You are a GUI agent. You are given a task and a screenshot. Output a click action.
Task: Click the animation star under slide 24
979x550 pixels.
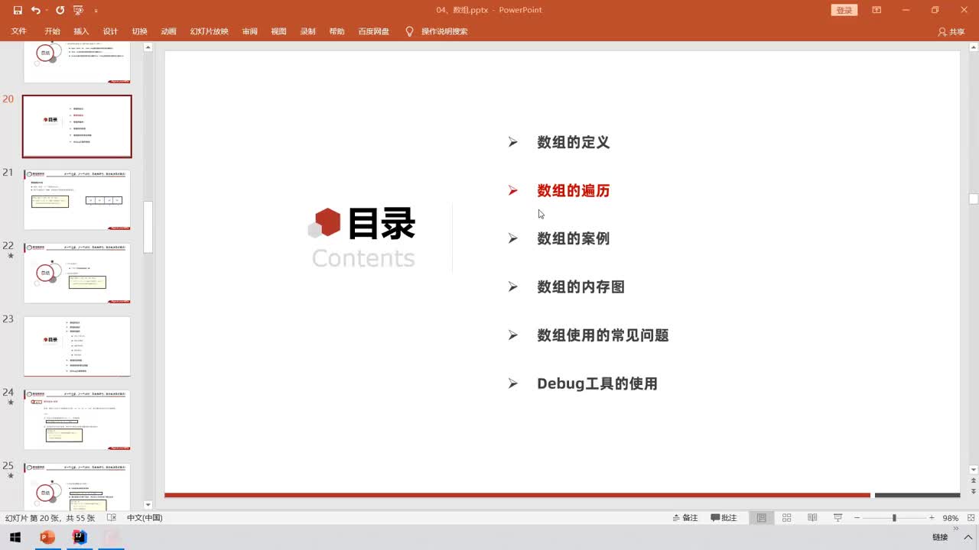click(x=10, y=403)
